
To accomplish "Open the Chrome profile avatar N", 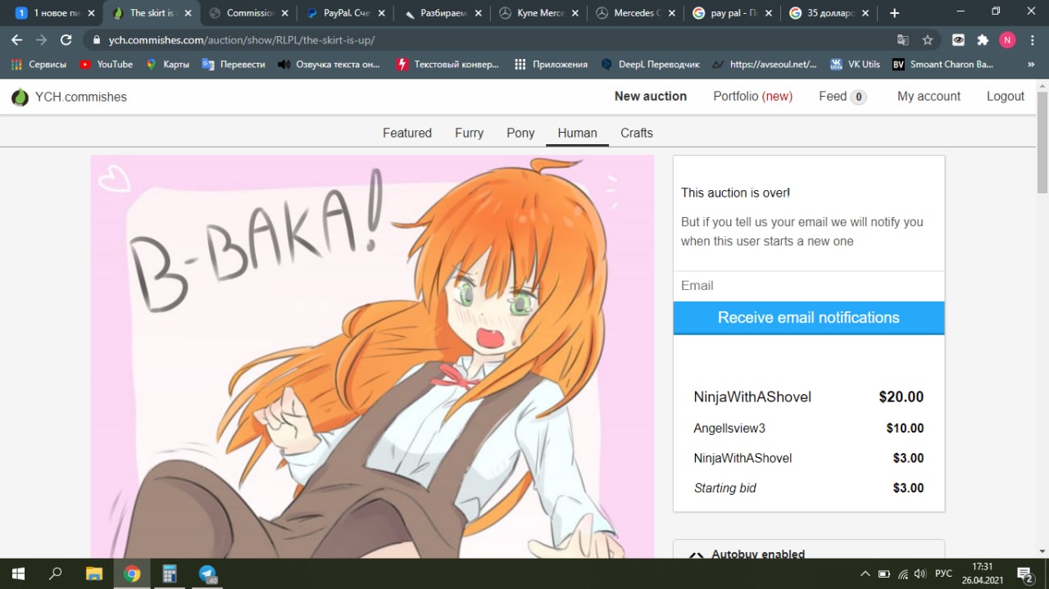I will (x=1007, y=39).
